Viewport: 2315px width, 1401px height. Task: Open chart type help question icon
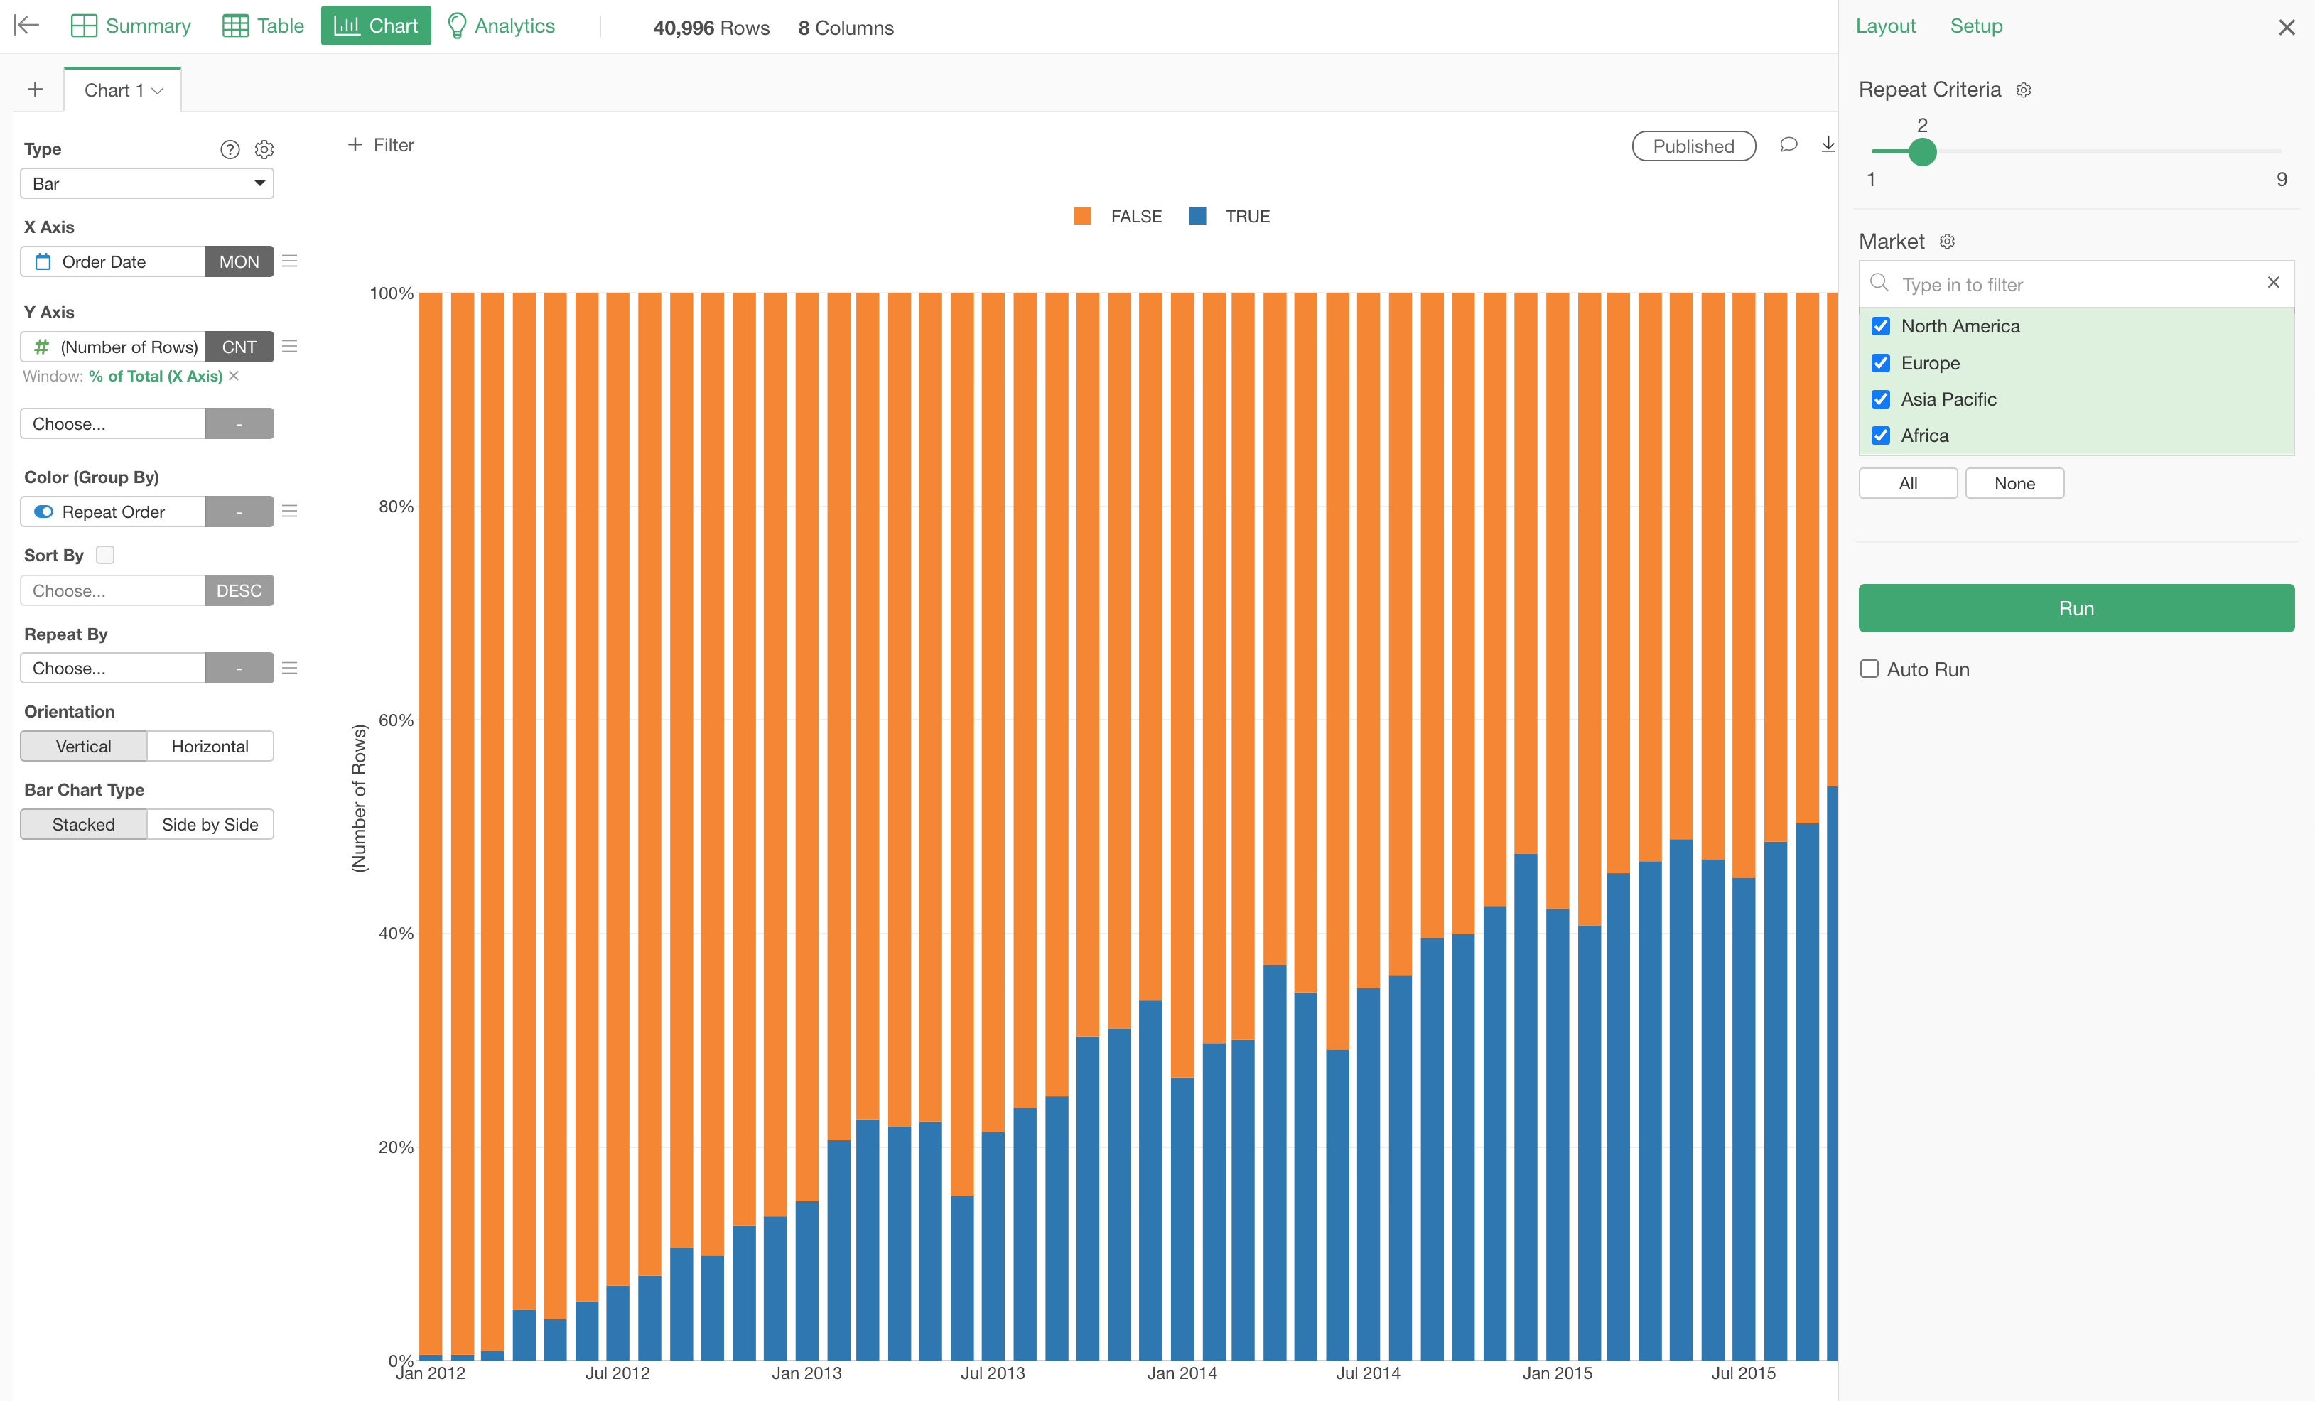tap(230, 149)
